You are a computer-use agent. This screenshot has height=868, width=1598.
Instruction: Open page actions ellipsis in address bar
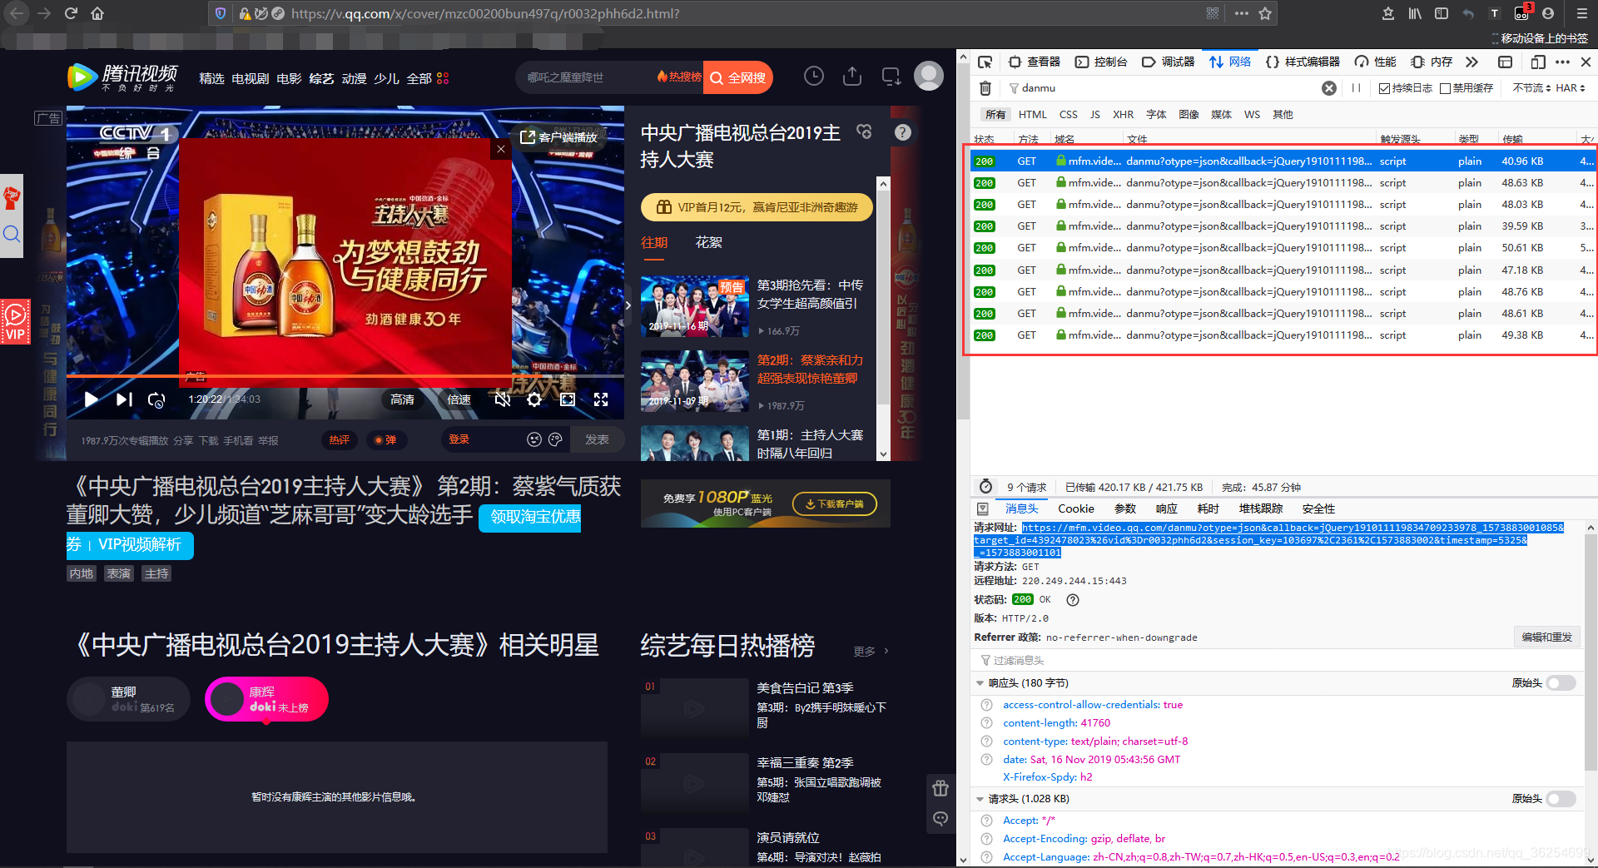pos(1241,13)
